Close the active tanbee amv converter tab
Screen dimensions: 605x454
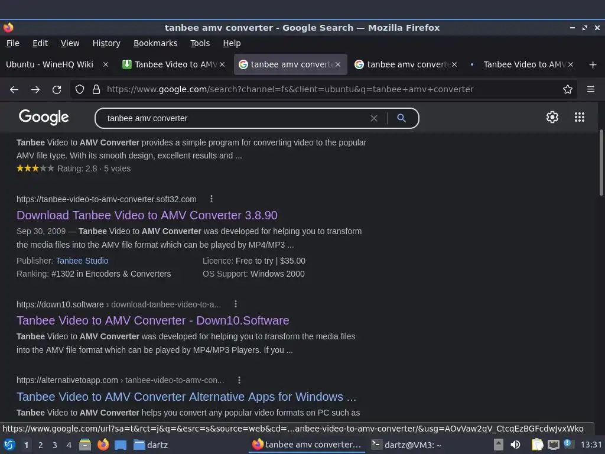pos(338,64)
